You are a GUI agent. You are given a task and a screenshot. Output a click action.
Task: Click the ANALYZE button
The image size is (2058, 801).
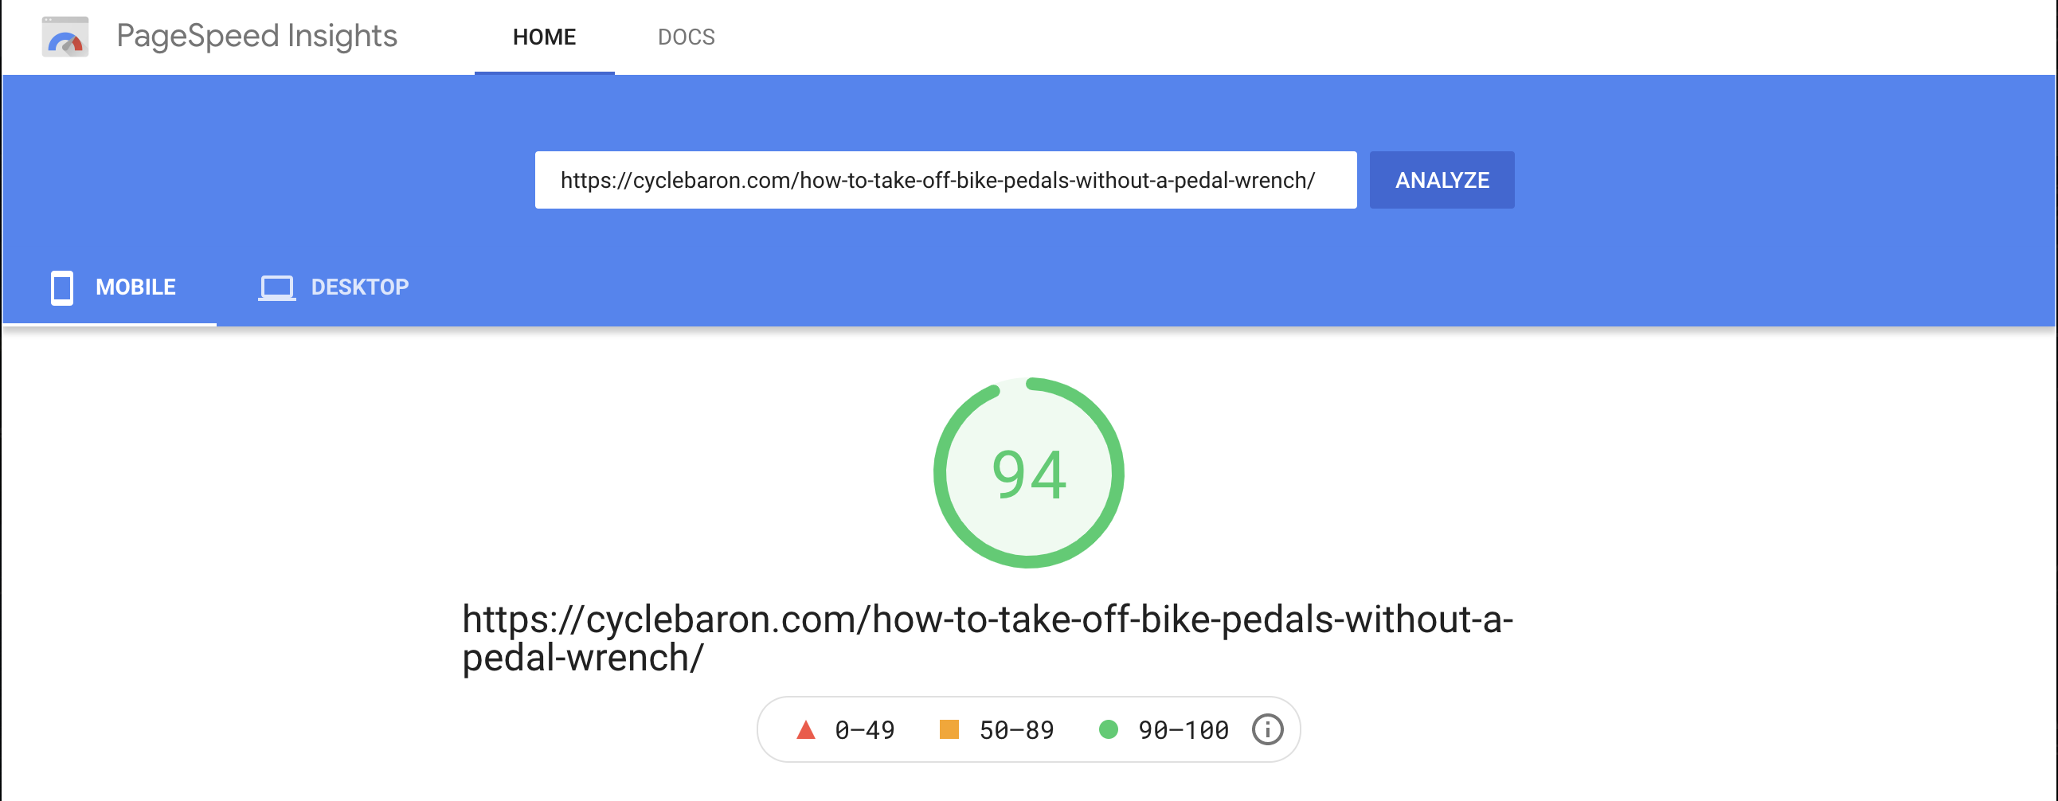click(1442, 180)
